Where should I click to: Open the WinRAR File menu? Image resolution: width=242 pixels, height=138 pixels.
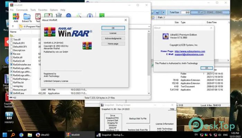coord(12,10)
